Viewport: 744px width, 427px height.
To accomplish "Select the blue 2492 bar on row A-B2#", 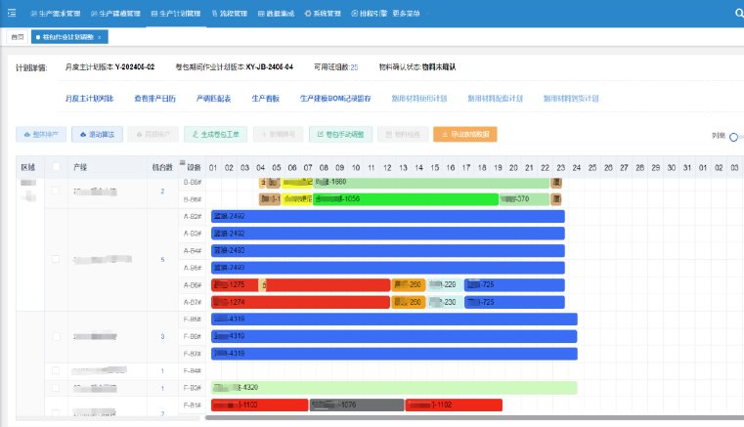I will click(388, 216).
